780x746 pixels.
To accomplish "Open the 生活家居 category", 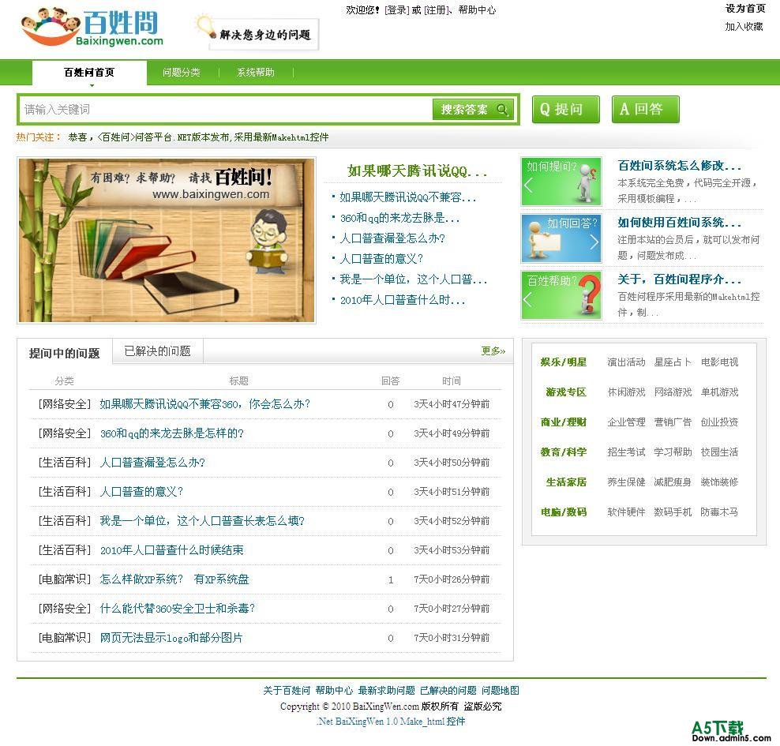I will pyautogui.click(x=566, y=482).
